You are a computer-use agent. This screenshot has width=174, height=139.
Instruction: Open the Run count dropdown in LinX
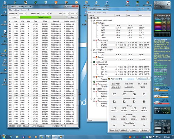coord(68,14)
